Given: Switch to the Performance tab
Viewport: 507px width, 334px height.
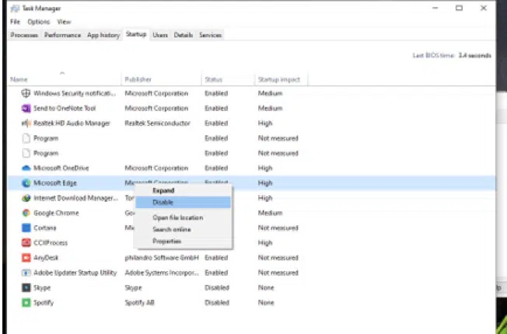Looking at the screenshot, I should (x=61, y=35).
